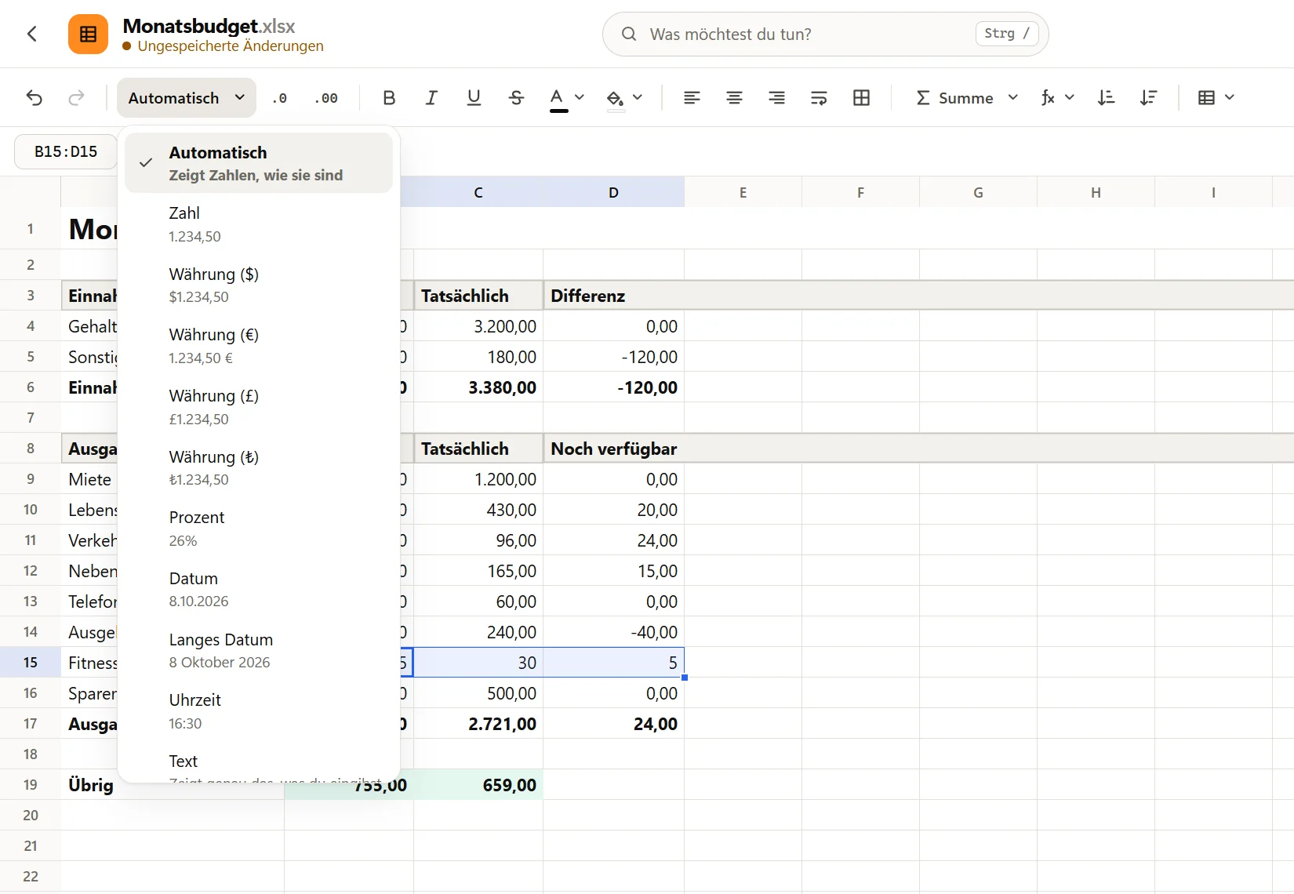
Task: Toggle text wrapping
Action: pos(819,98)
